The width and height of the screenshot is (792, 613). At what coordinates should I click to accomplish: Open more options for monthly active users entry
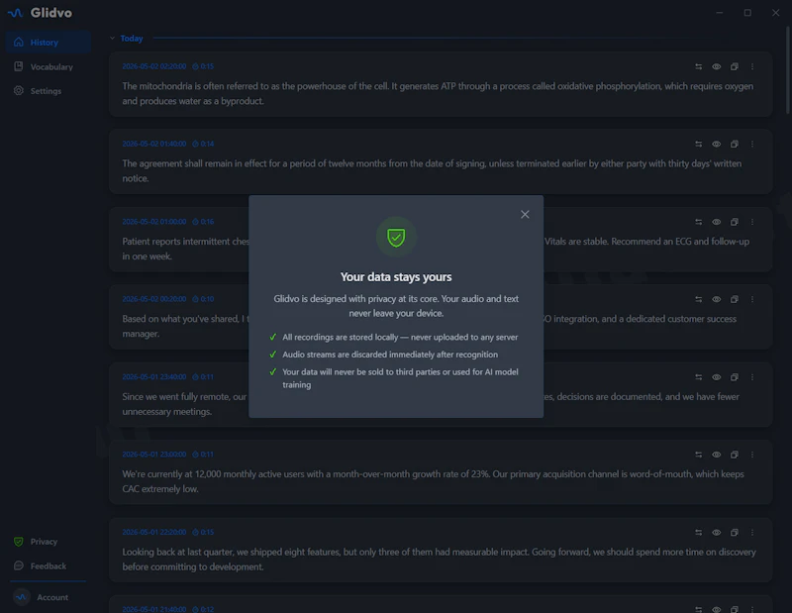pos(752,455)
